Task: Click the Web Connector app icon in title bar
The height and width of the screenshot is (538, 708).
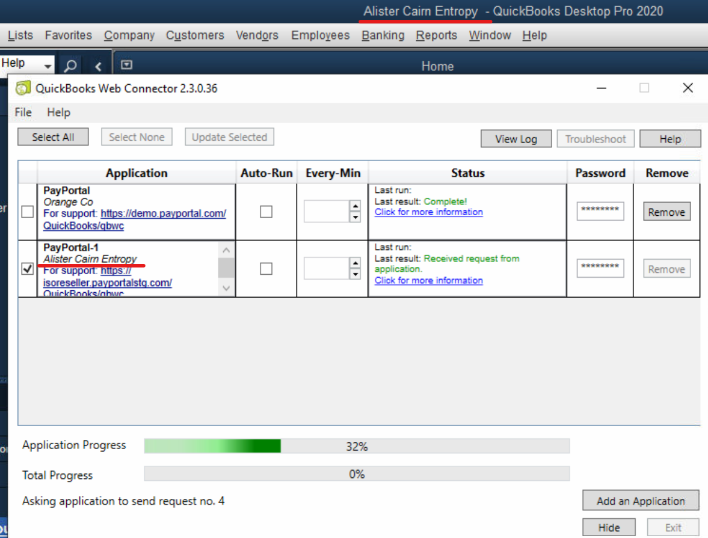Action: tap(23, 88)
